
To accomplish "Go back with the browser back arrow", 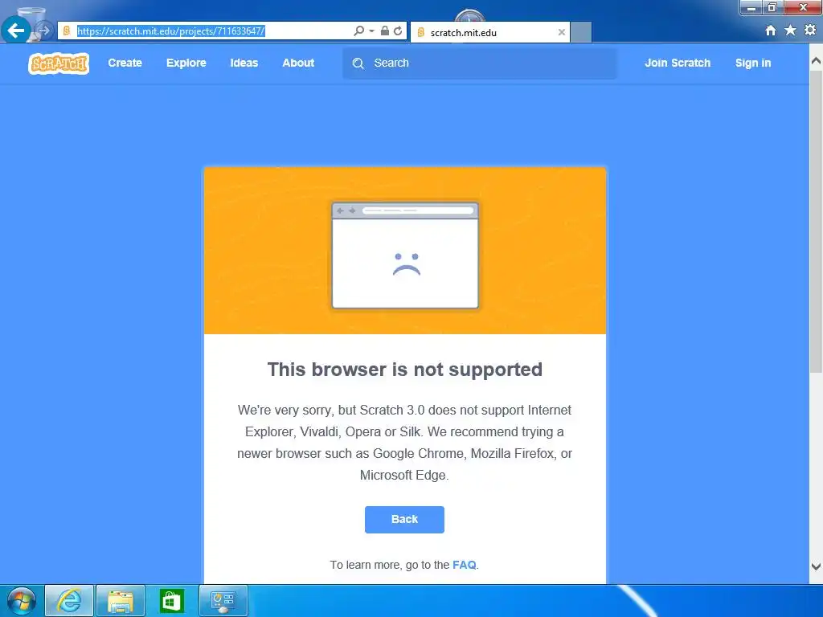I will (x=16, y=31).
